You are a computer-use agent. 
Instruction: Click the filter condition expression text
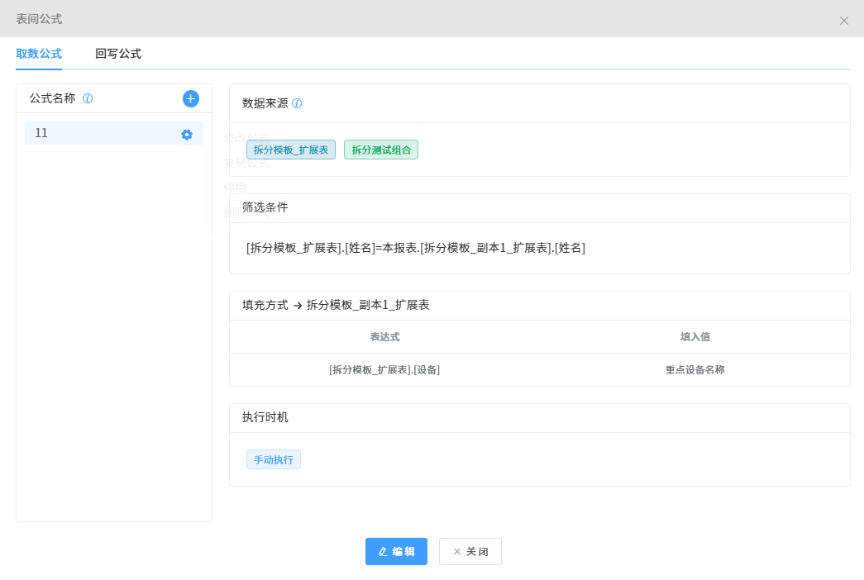tap(416, 248)
